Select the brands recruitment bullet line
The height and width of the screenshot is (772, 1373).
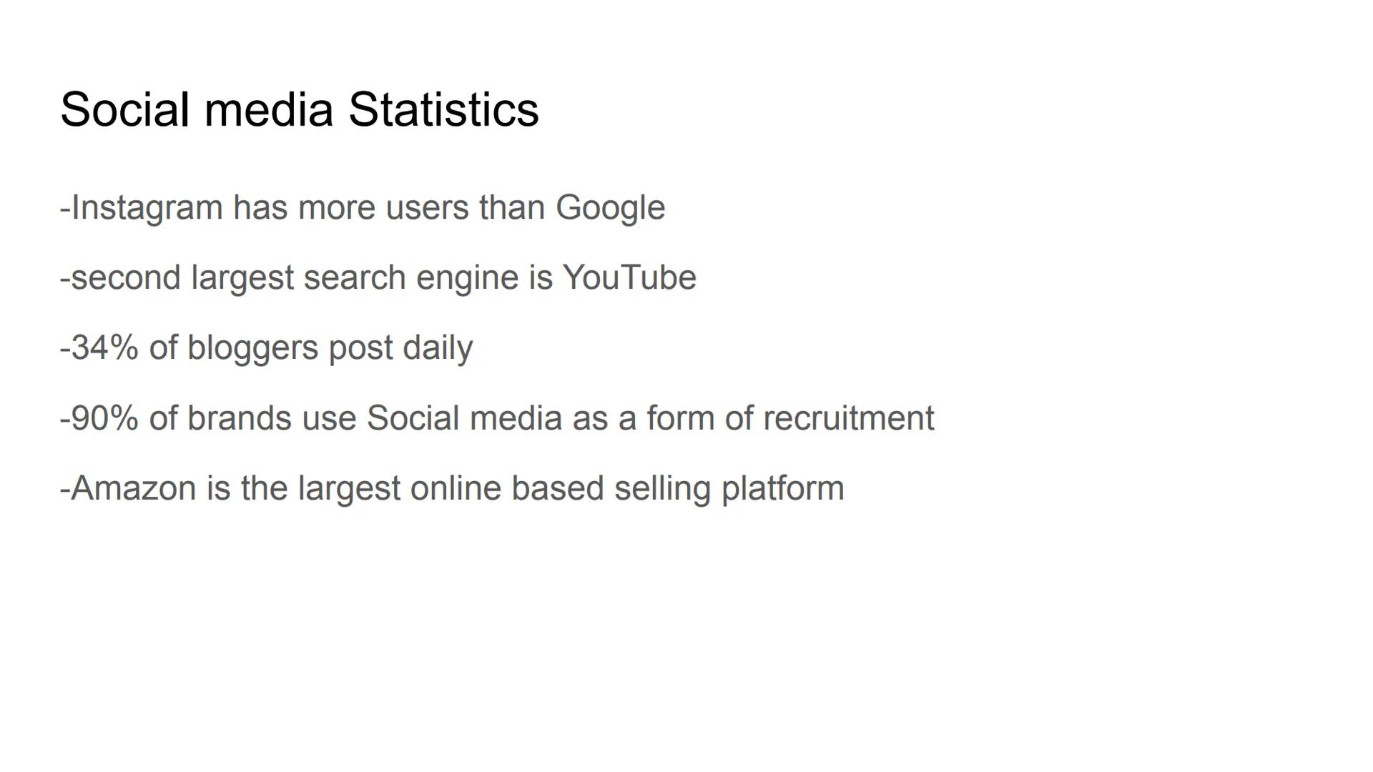tap(497, 418)
